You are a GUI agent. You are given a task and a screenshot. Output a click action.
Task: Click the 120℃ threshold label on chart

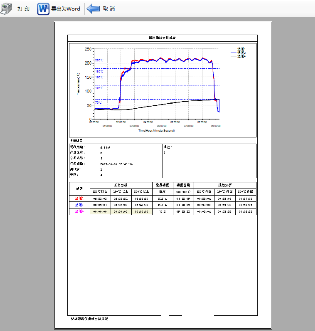[99, 88]
